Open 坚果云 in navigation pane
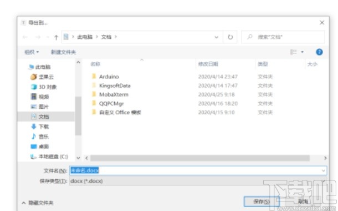The image size is (338, 211). click(46, 77)
